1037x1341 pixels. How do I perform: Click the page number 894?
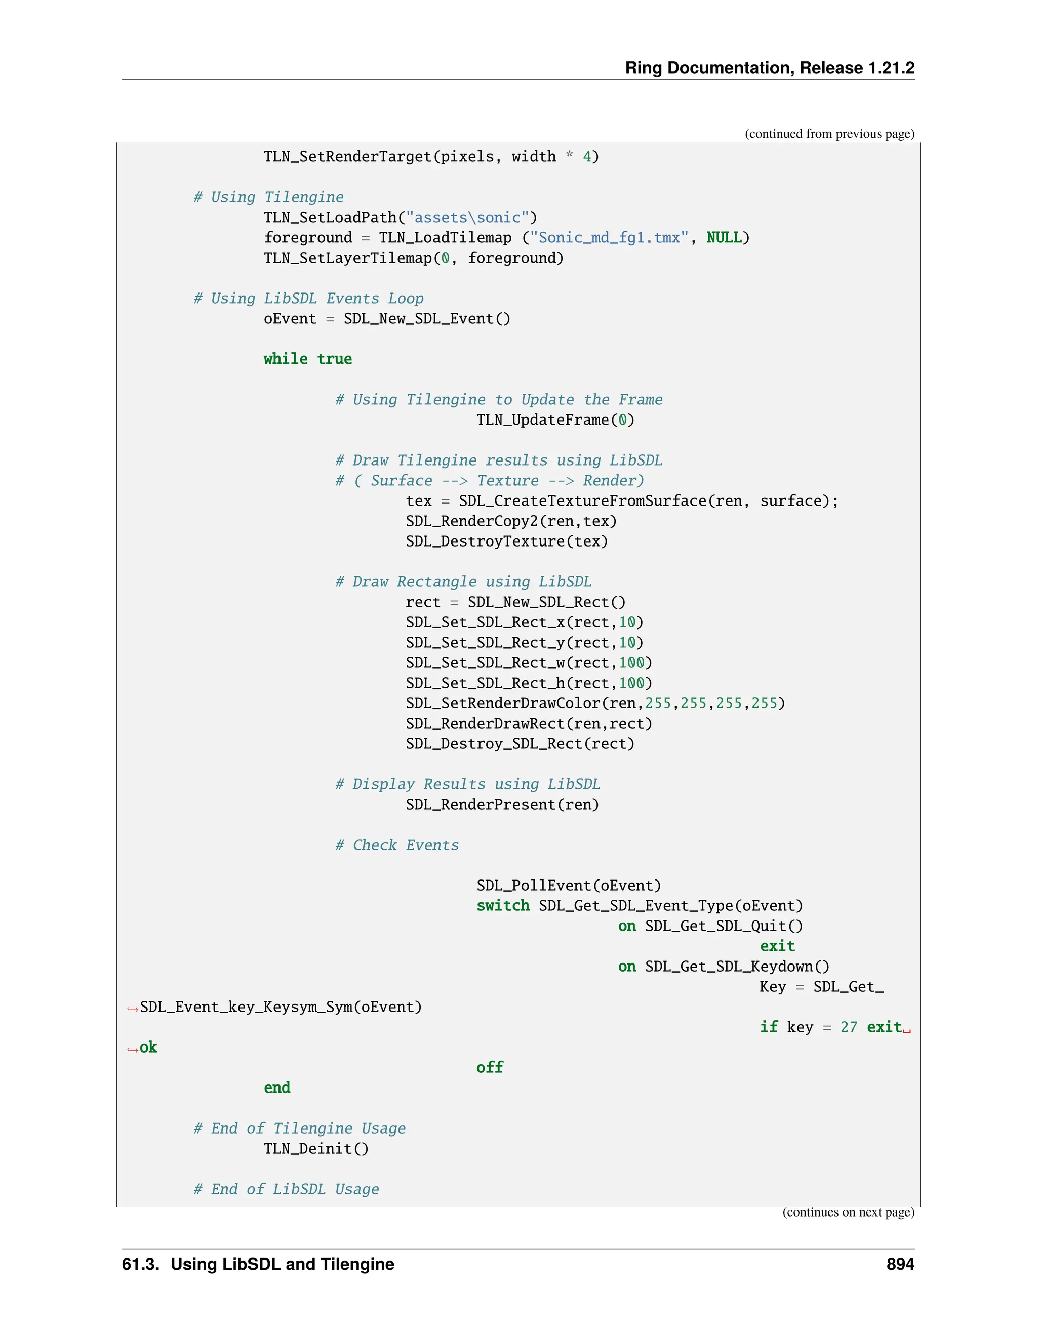(900, 1264)
